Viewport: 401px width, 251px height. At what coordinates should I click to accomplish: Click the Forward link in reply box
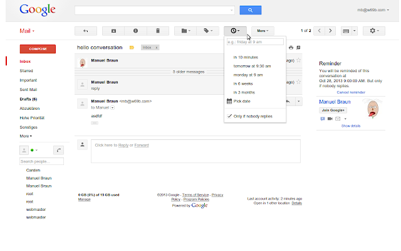click(142, 145)
